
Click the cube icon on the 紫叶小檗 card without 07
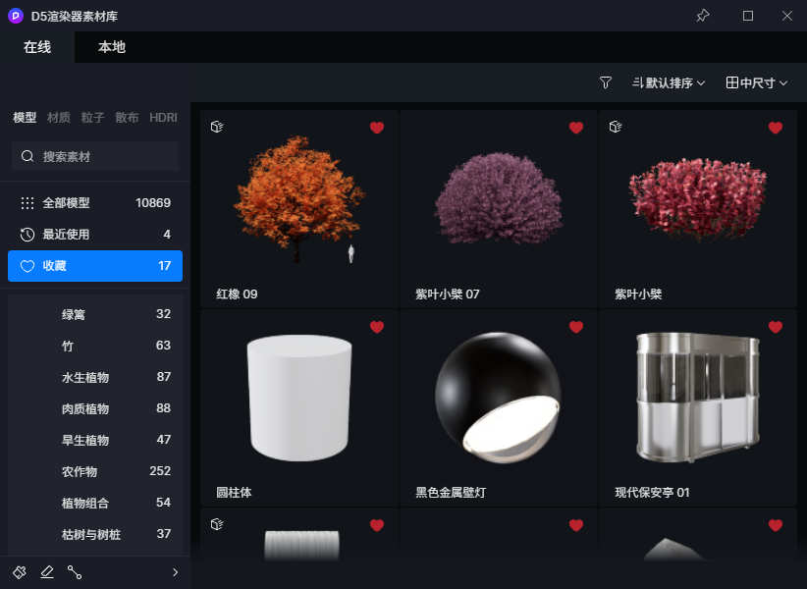[x=616, y=127]
